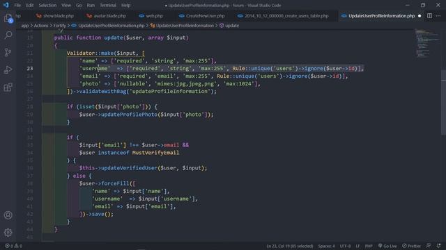
Task: Select the UpdateUserProfileInformation.php tab
Action: [x=381, y=16]
